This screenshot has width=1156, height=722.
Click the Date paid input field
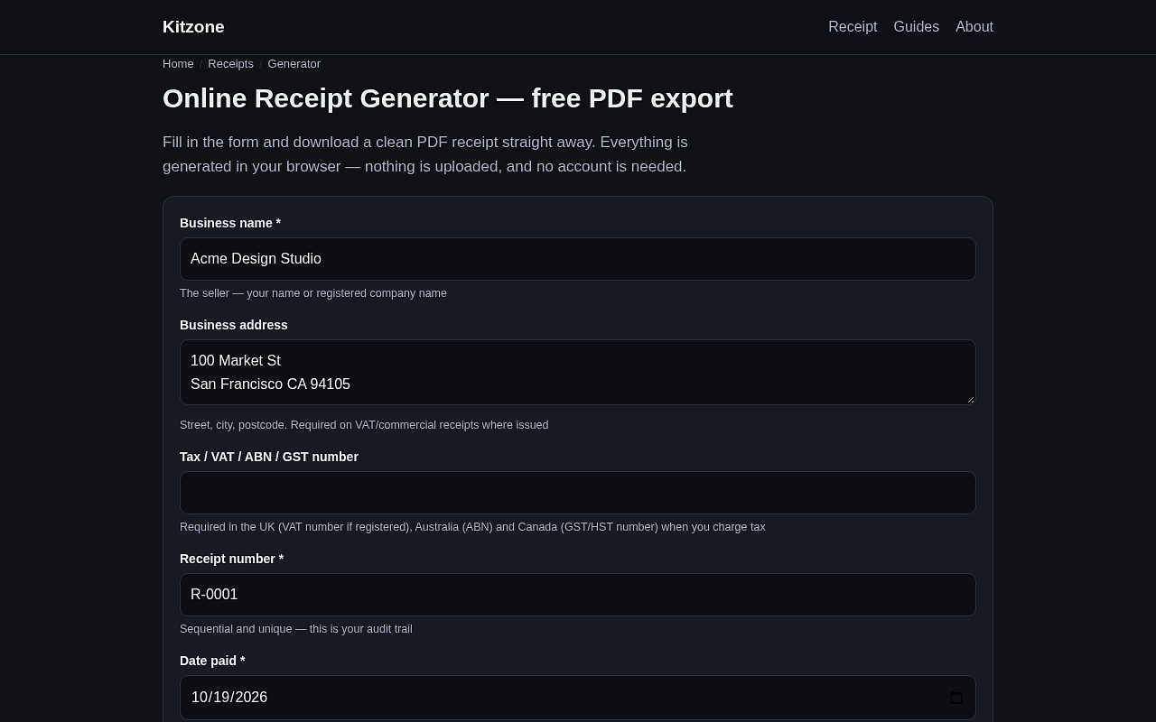(578, 698)
